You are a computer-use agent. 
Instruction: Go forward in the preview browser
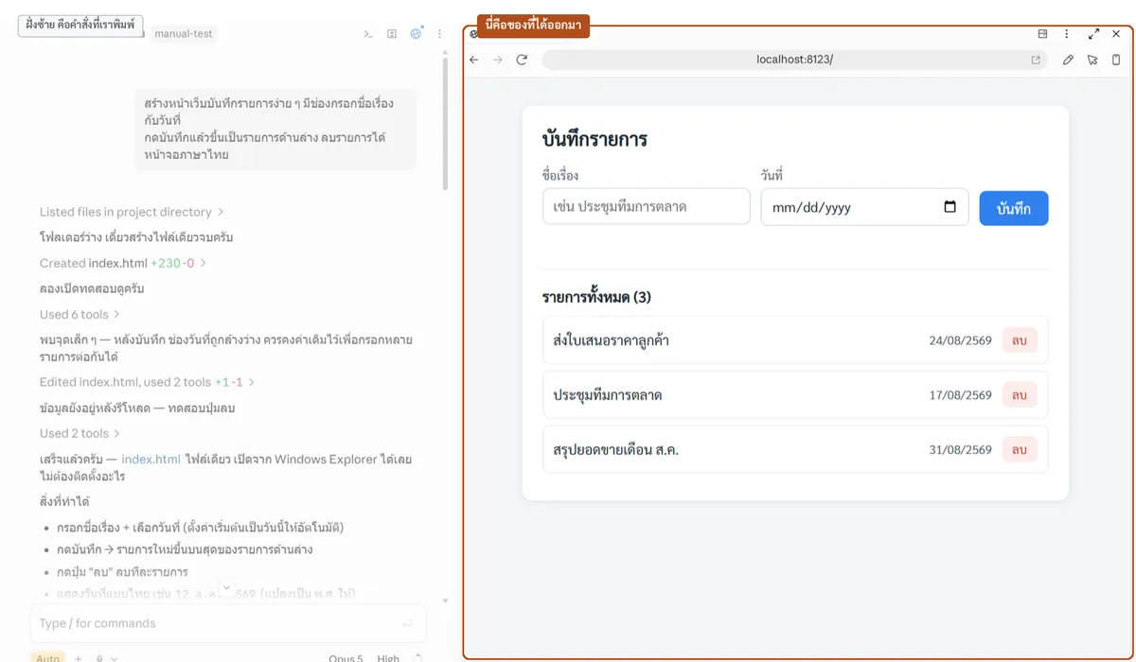click(x=498, y=60)
